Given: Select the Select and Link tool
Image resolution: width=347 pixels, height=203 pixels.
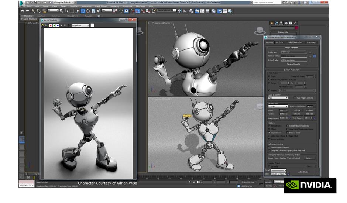Looking at the screenshot, I should click(x=33, y=11).
